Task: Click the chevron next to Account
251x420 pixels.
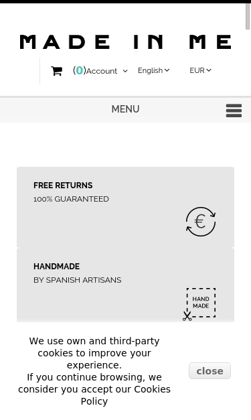Action: tap(125, 71)
